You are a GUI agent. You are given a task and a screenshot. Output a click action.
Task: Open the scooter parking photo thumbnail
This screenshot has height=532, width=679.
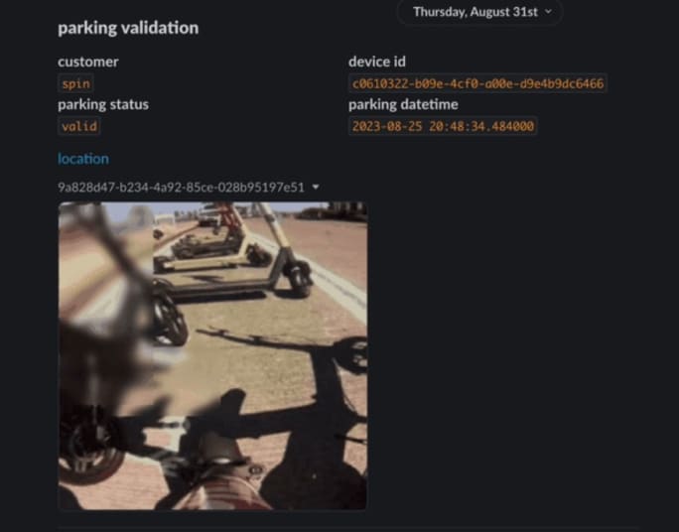(212, 355)
